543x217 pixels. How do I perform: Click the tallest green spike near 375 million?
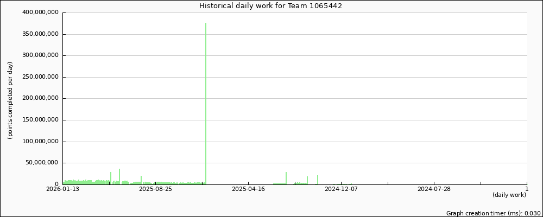pyautogui.click(x=206, y=103)
